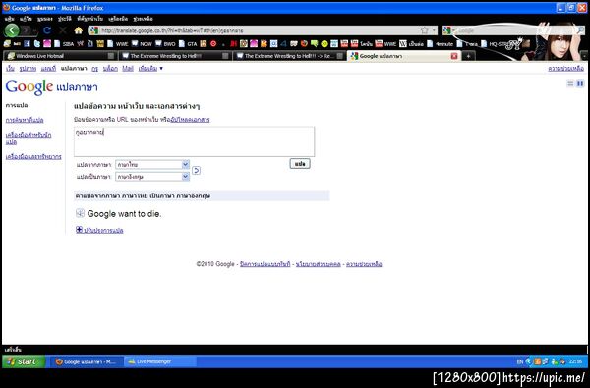Open the Windows Start button

point(24,361)
